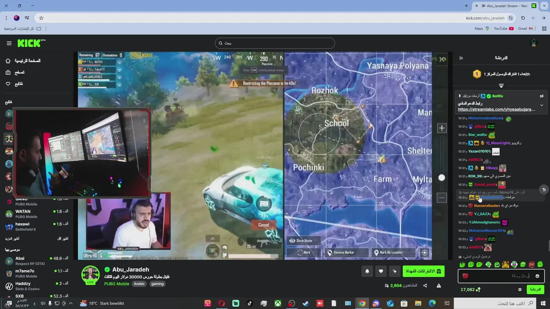Click the Mark button on the map
550x309 pixels.
(305, 252)
